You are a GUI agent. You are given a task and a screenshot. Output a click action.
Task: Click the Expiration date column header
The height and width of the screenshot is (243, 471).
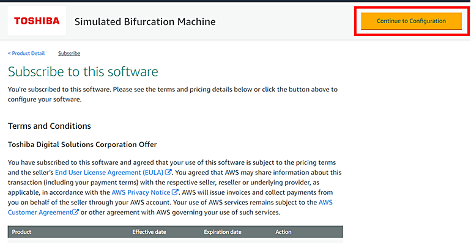click(x=223, y=232)
